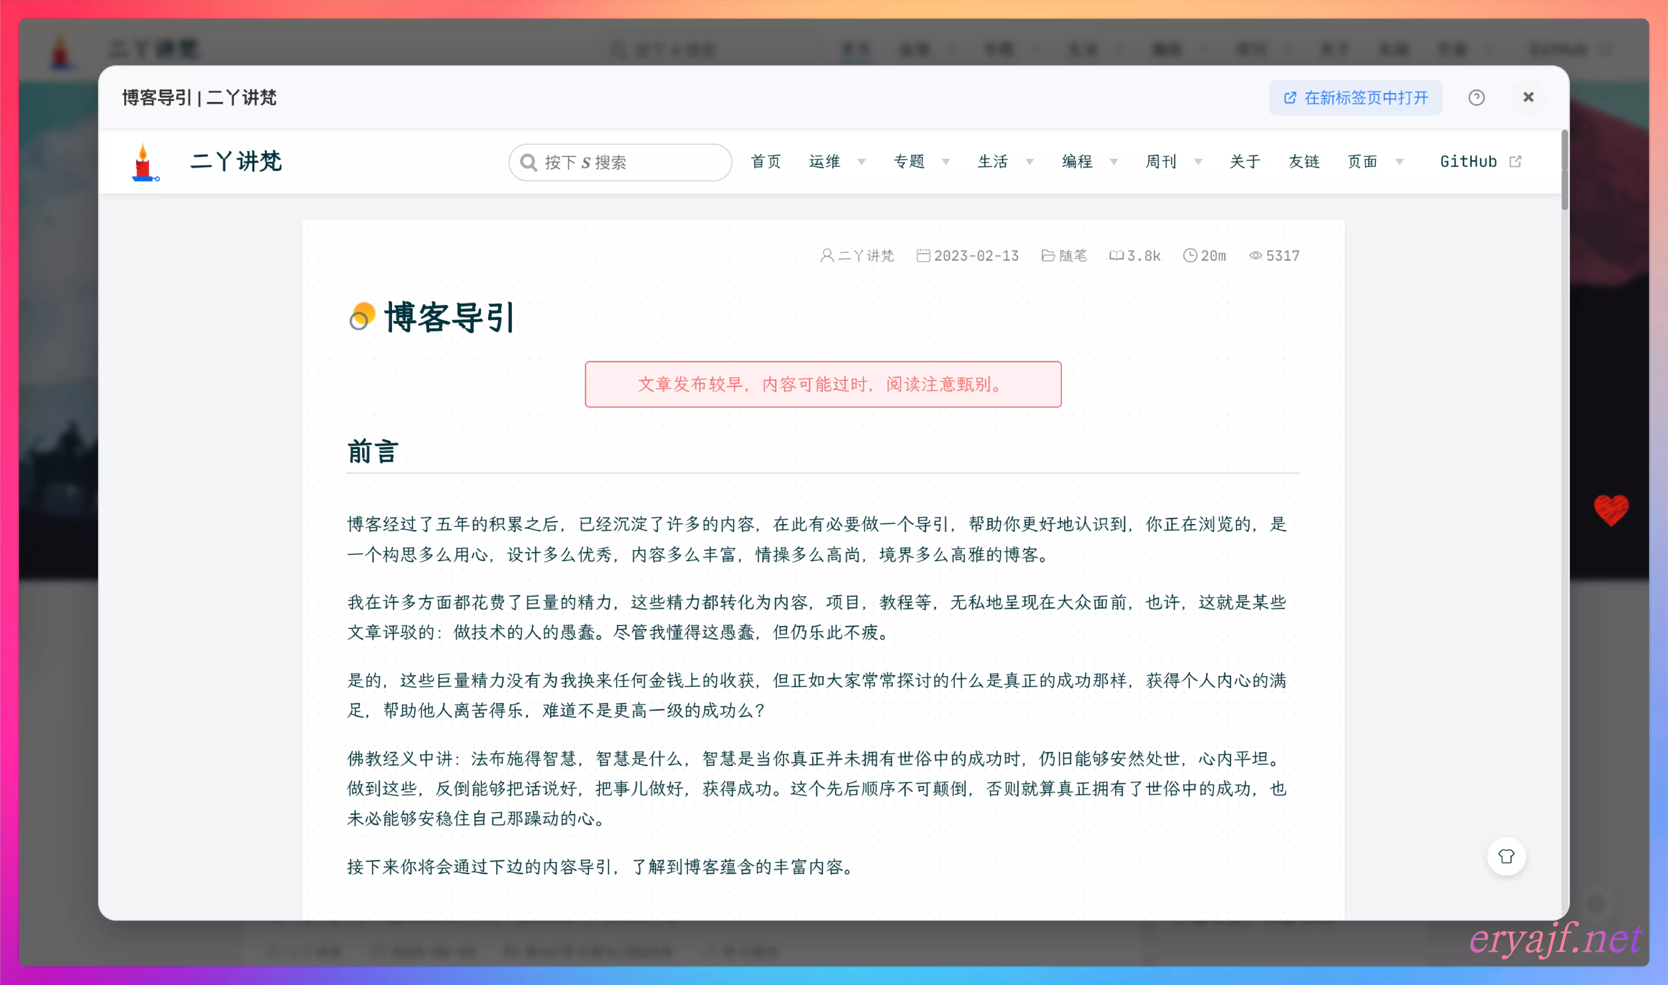Viewport: 1668px width, 985px height.
Task: Open the 生活 nav menu
Action: tap(993, 161)
